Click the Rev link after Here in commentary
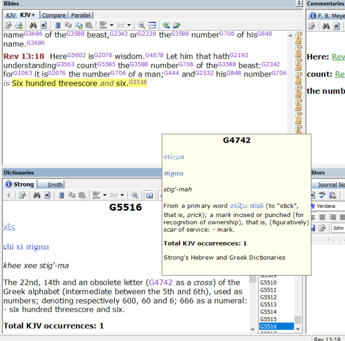Image resolution: width=345 pixels, height=341 pixels. (x=338, y=57)
